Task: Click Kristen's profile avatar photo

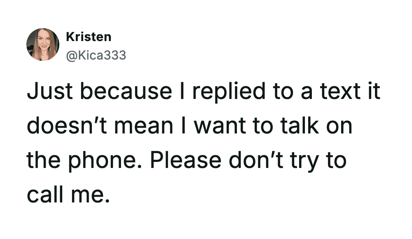Action: [43, 44]
